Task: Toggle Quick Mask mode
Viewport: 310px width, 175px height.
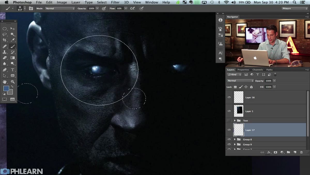Action: click(x=5, y=99)
